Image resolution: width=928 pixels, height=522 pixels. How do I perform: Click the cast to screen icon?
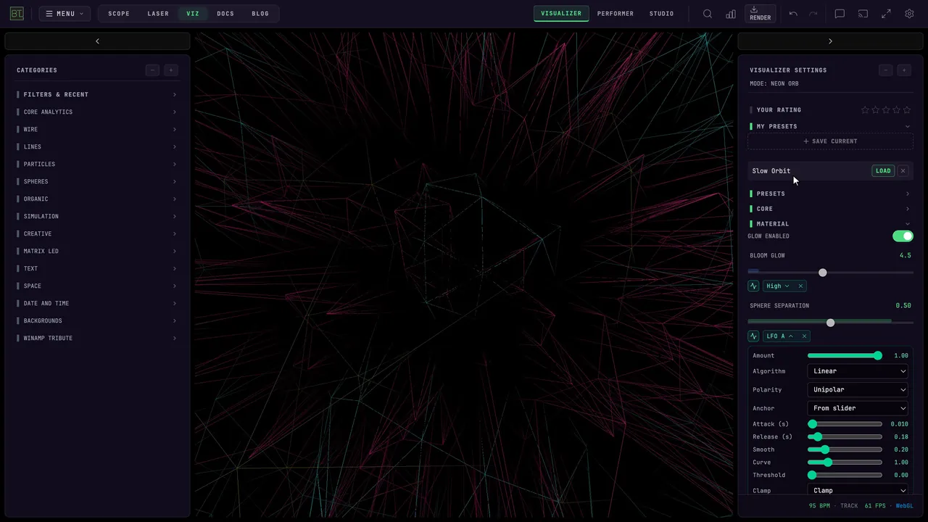coord(863,14)
